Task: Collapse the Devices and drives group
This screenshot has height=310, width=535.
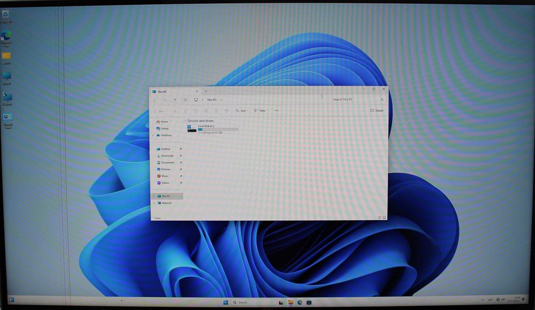Action: (185, 121)
